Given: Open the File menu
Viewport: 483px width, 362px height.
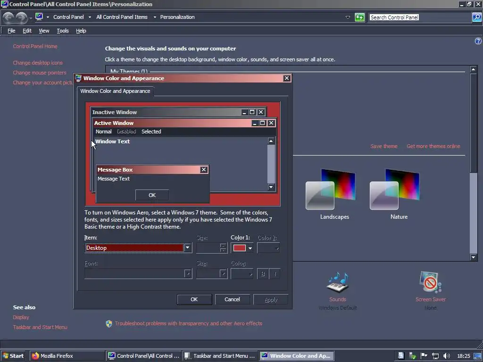Looking at the screenshot, I should pyautogui.click(x=11, y=31).
